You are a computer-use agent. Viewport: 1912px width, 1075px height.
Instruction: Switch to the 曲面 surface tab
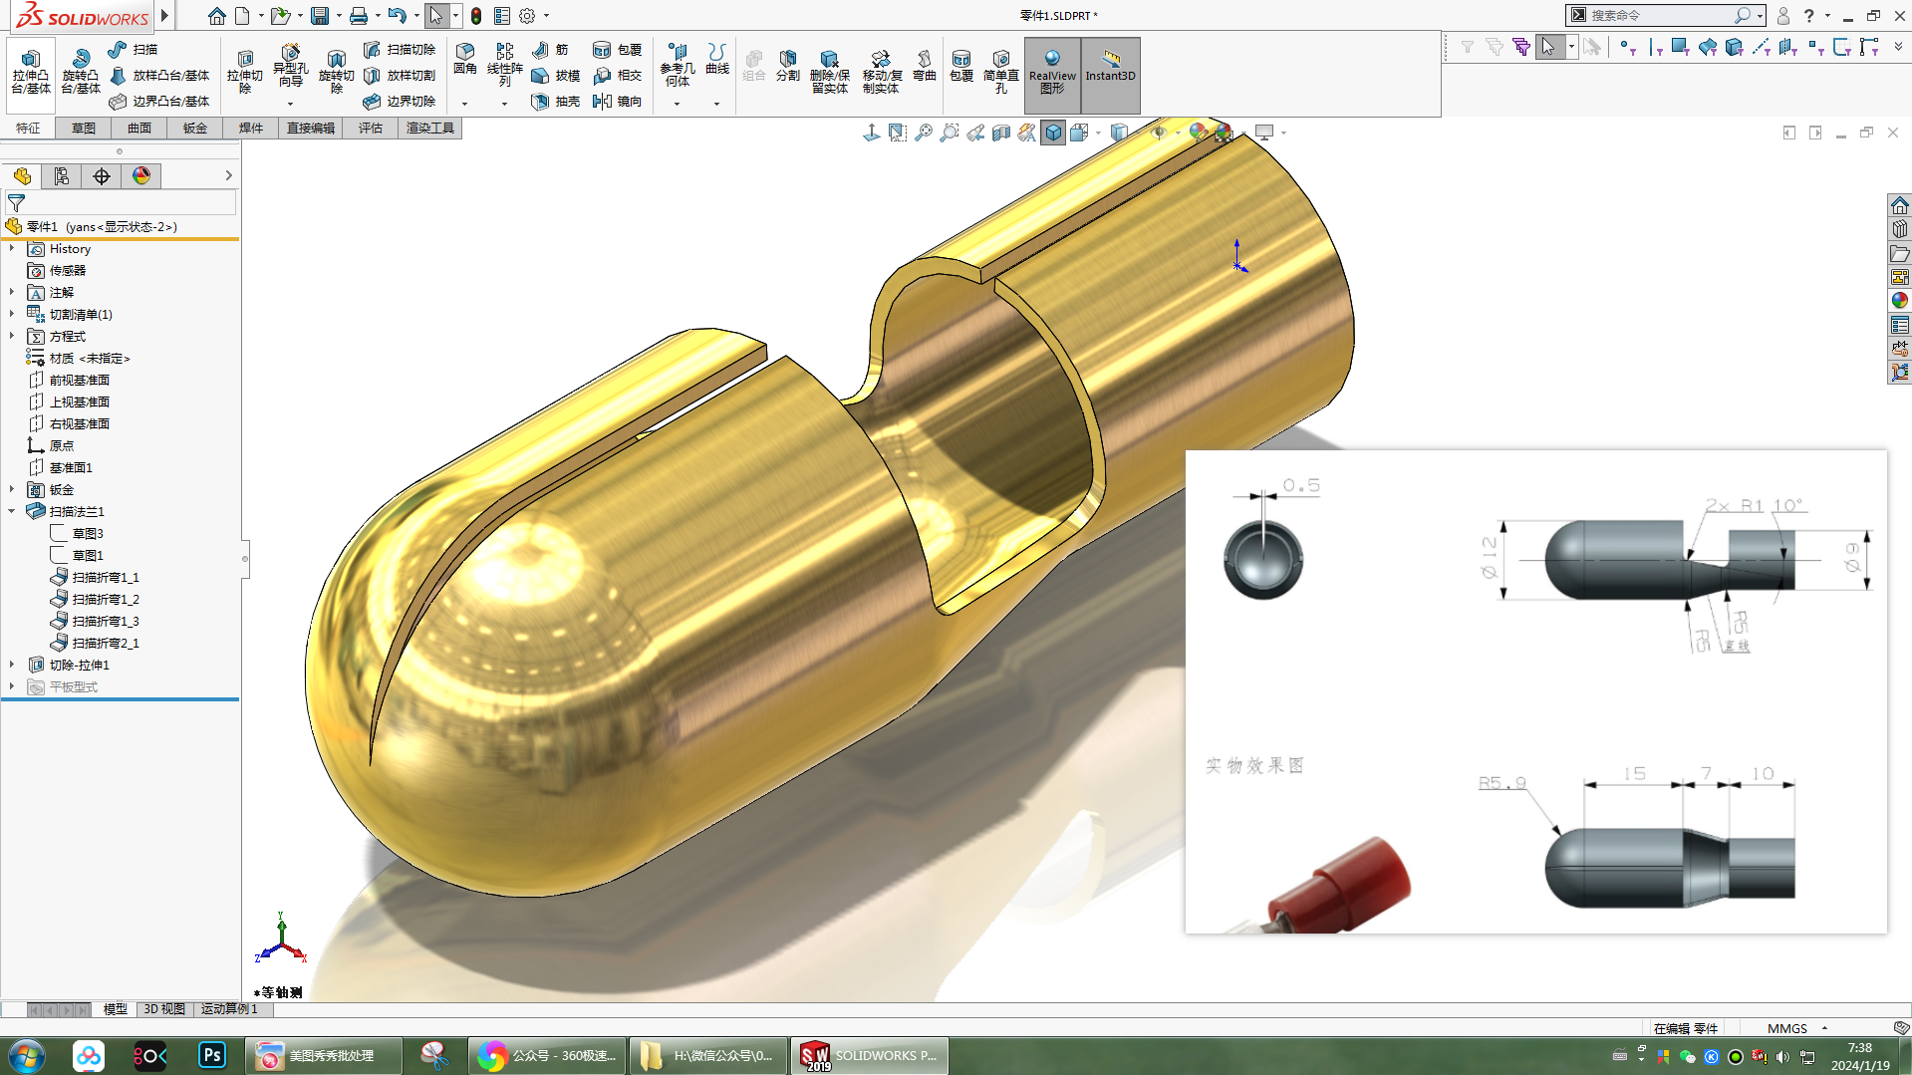(139, 128)
